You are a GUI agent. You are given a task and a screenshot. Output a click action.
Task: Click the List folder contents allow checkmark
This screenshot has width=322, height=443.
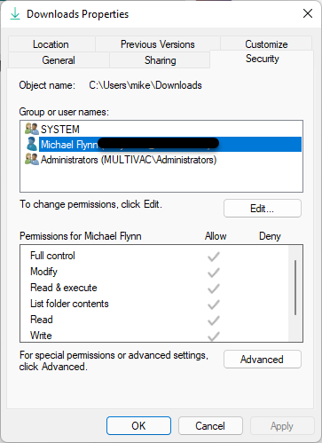coord(214,305)
